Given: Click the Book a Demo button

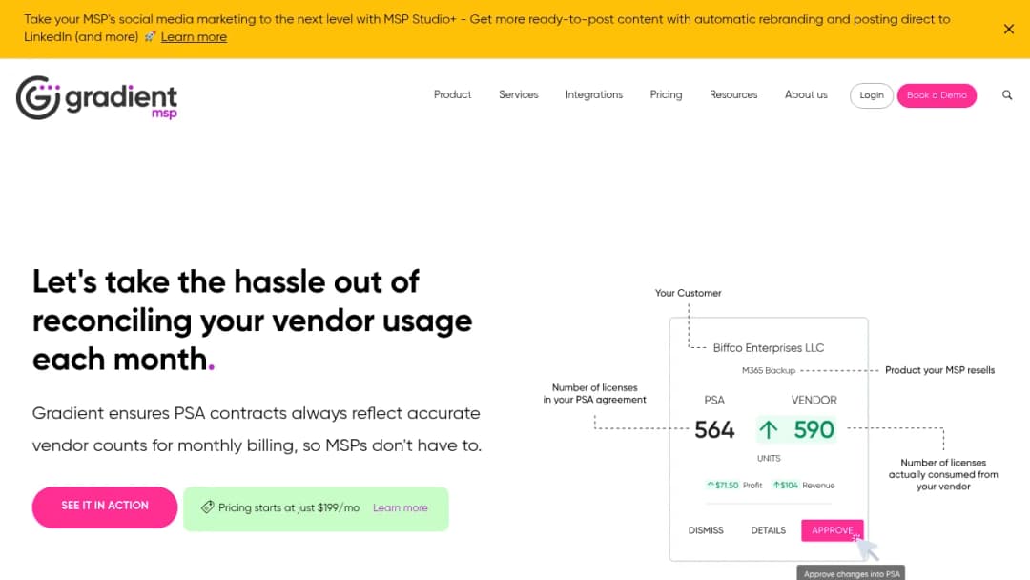Looking at the screenshot, I should pos(937,96).
